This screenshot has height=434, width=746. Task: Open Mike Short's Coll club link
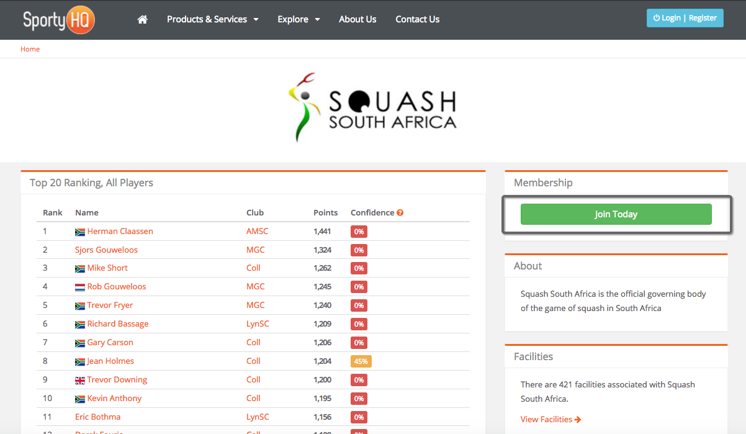253,268
